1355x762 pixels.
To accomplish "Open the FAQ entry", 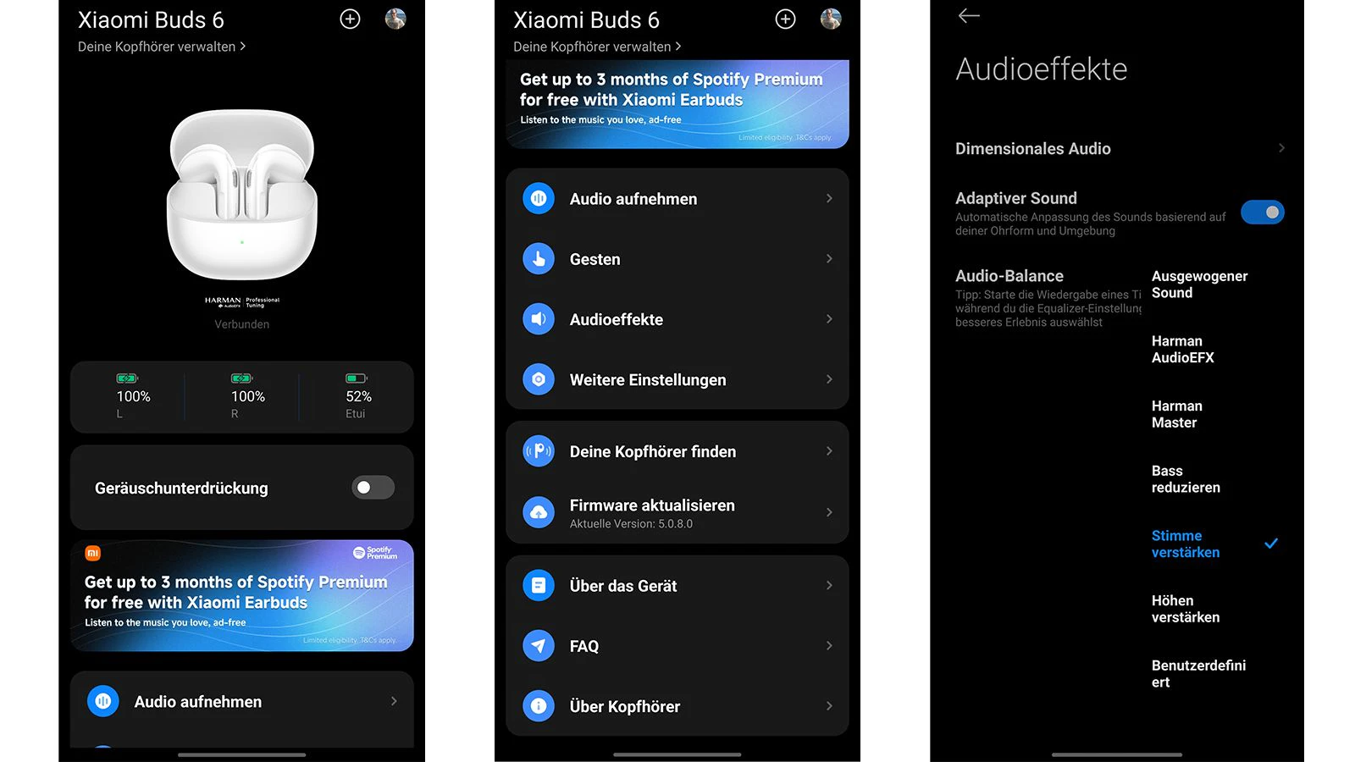I will (x=677, y=645).
